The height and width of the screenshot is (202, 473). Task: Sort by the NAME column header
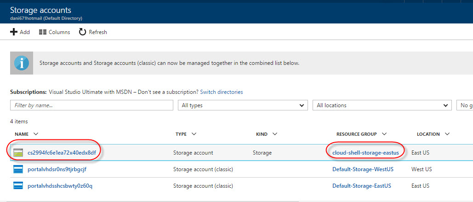(x=22, y=134)
